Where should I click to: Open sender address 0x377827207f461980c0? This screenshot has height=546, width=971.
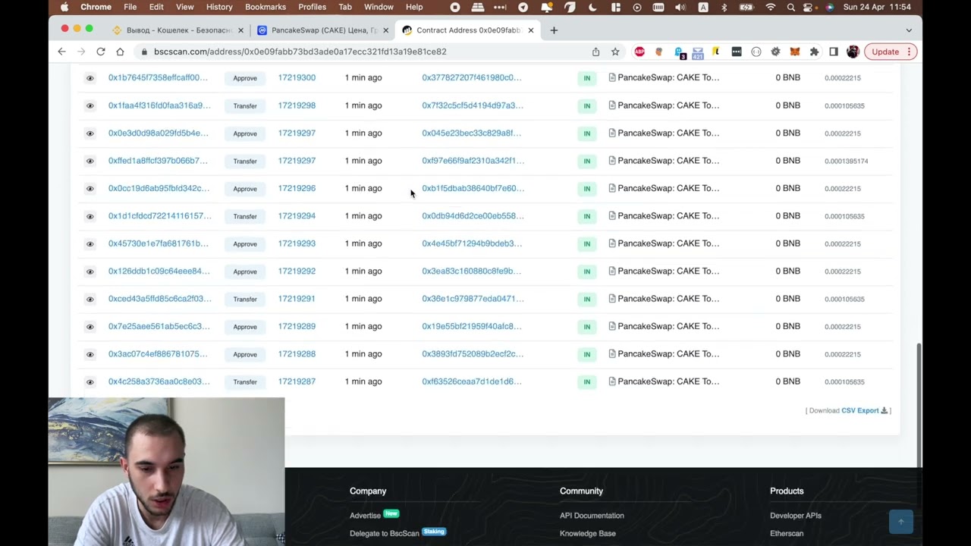point(472,77)
